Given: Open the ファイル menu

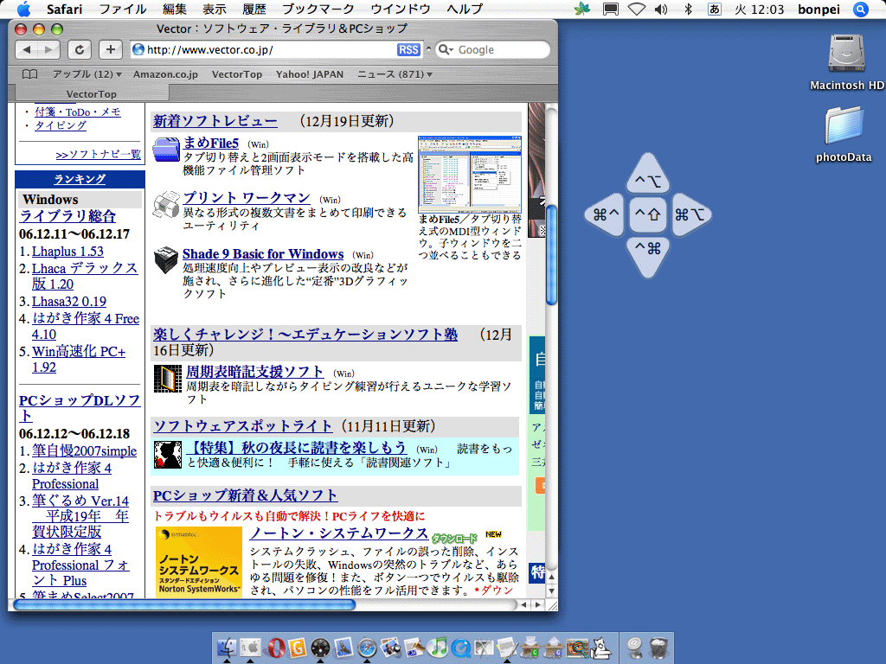Looking at the screenshot, I should 123,9.
